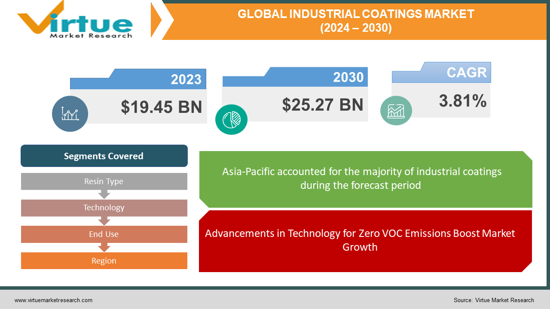
Task: Select the Resin Type segment bar
Action: click(x=104, y=181)
